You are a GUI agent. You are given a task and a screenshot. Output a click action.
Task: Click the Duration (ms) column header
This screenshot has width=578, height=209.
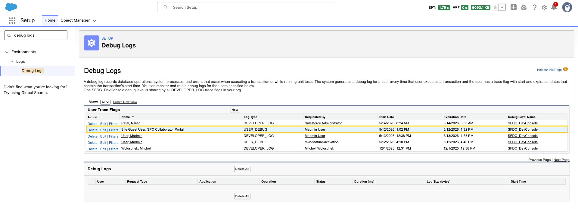pyautogui.click(x=364, y=181)
